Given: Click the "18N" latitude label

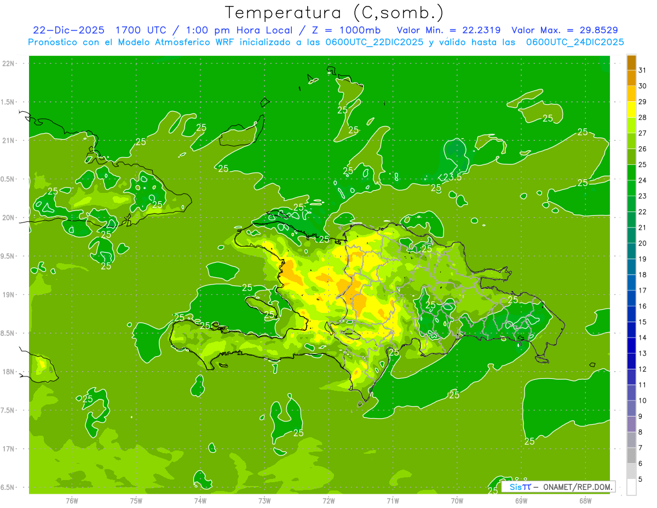Looking at the screenshot, I should click(x=9, y=372).
